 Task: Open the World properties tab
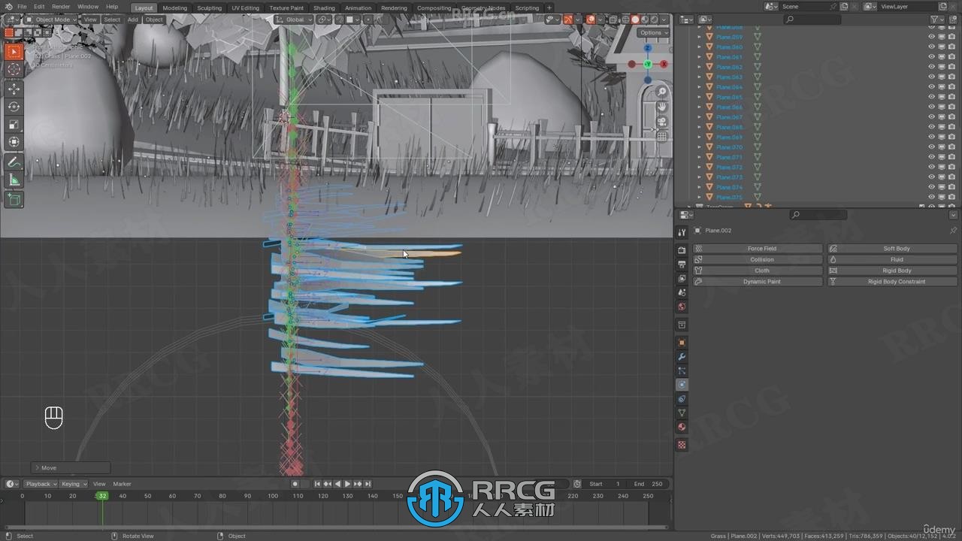[682, 307]
